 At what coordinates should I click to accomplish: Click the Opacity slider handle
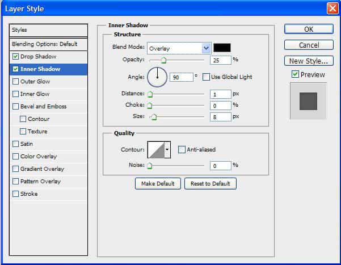click(x=164, y=60)
